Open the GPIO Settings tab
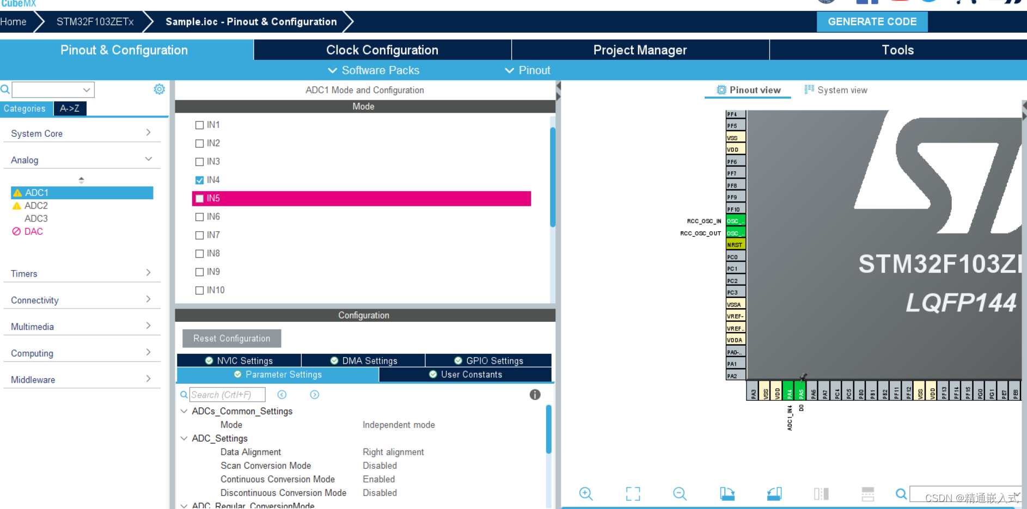Image resolution: width=1027 pixels, height=509 pixels. (488, 360)
